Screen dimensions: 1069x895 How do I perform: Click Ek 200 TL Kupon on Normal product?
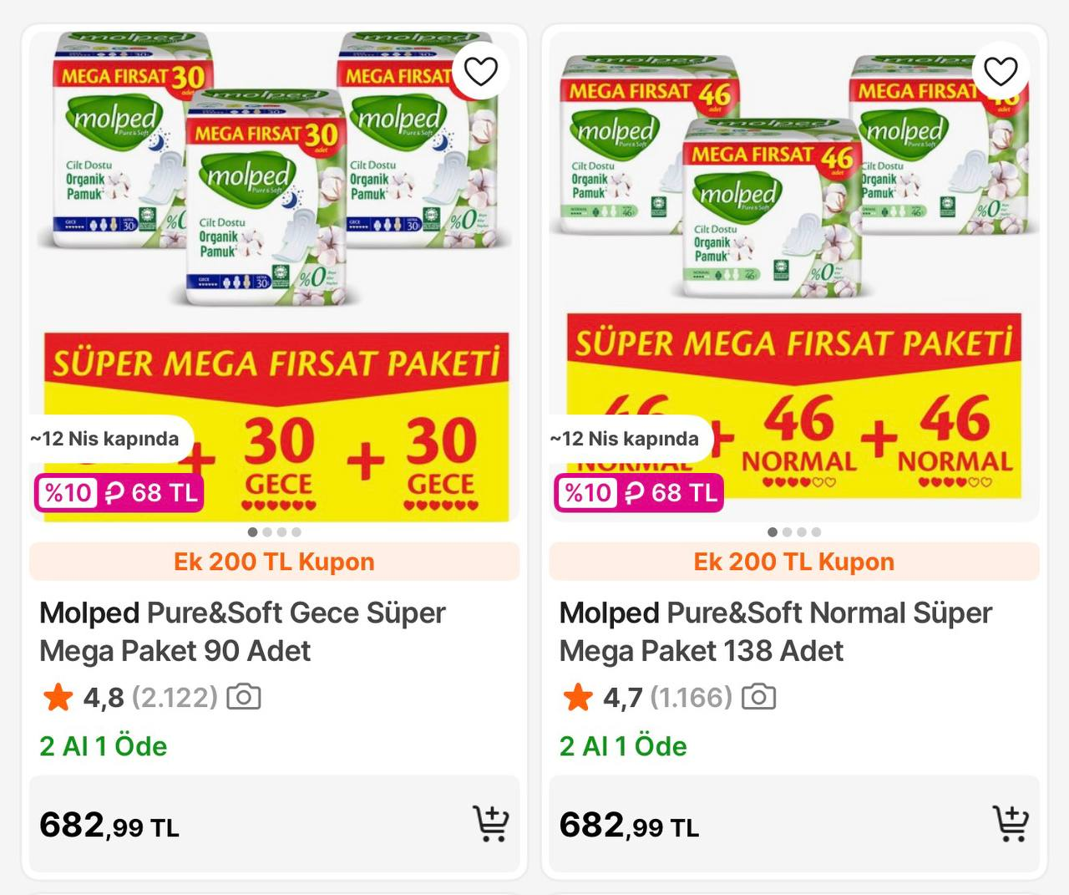tap(793, 562)
